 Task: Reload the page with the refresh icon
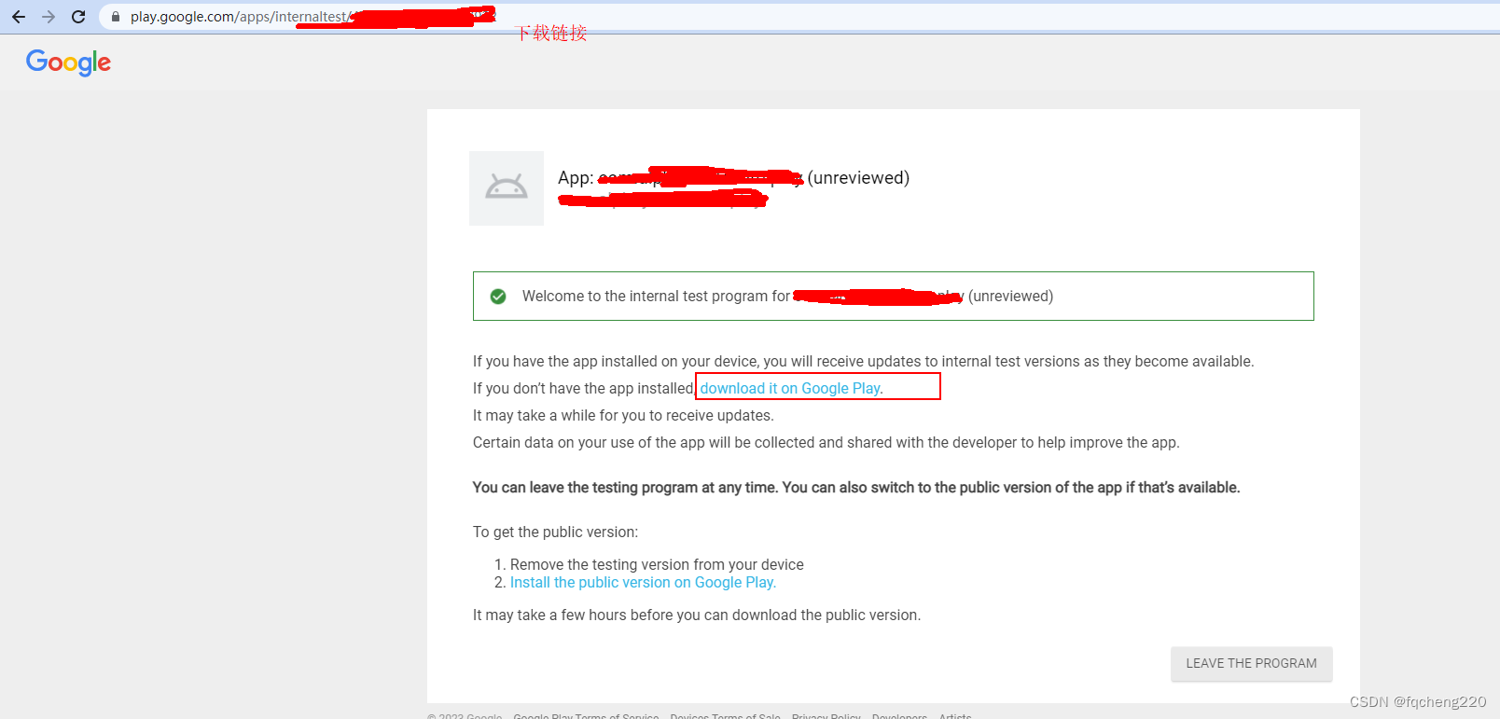pyautogui.click(x=78, y=17)
